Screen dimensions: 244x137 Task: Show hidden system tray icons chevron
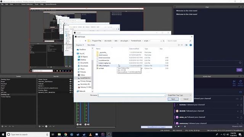pos(222,134)
